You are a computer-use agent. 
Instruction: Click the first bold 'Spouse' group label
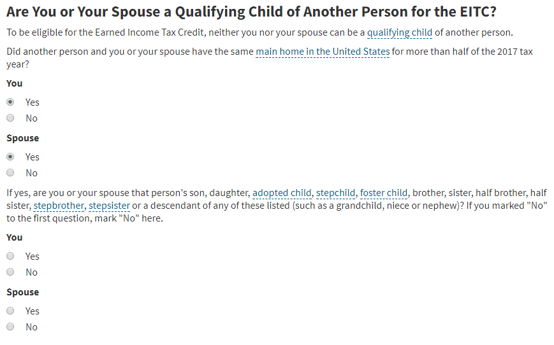pyautogui.click(x=22, y=138)
